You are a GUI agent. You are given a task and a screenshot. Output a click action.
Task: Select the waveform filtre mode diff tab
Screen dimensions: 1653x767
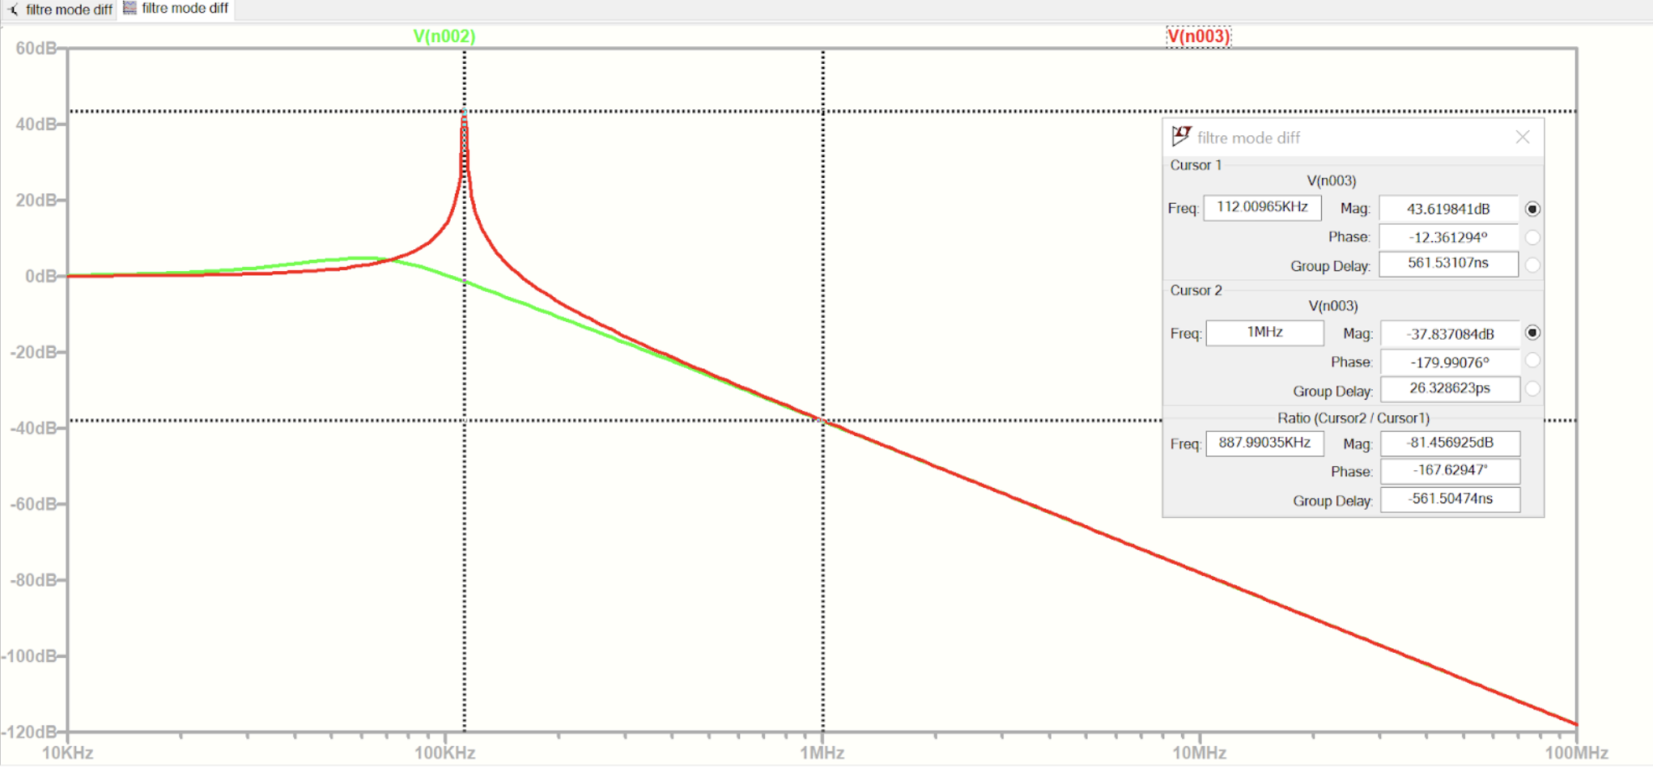pyautogui.click(x=185, y=8)
